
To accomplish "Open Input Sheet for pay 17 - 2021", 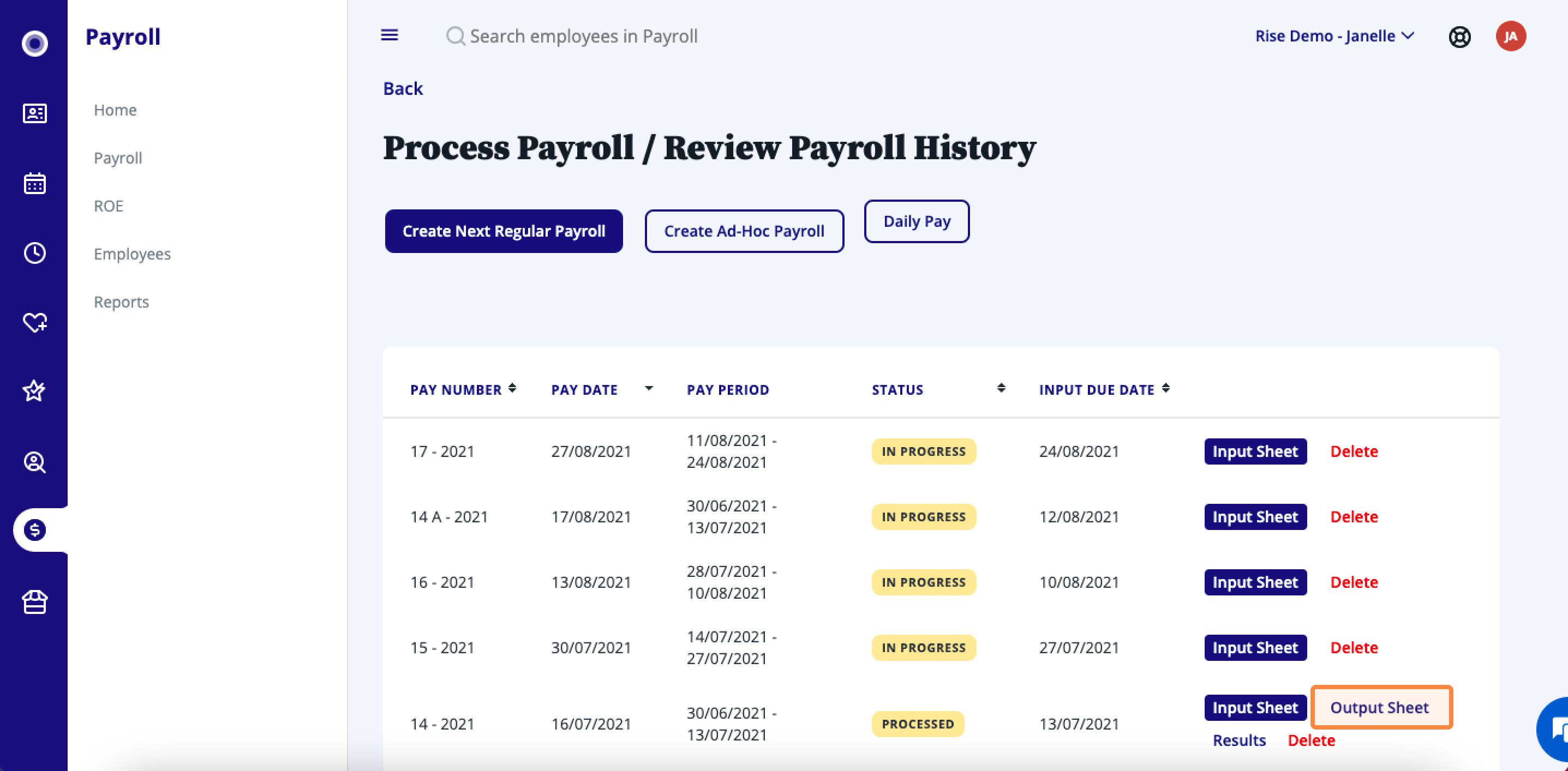I will click(x=1255, y=451).
